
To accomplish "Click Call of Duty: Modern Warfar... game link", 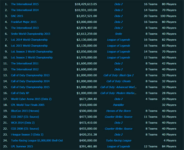I will pos(118,93).
